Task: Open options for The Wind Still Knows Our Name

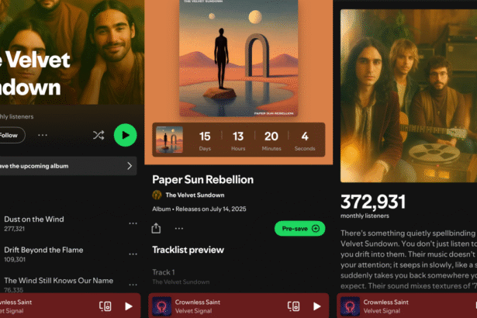Action: click(133, 285)
